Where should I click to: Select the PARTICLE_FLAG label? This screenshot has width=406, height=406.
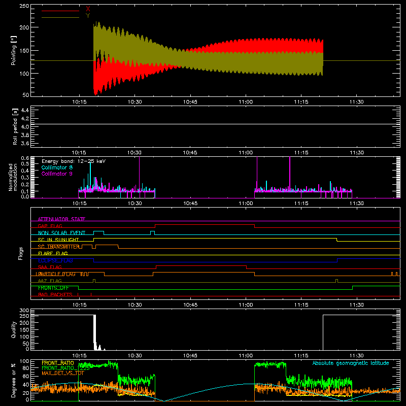(56, 274)
